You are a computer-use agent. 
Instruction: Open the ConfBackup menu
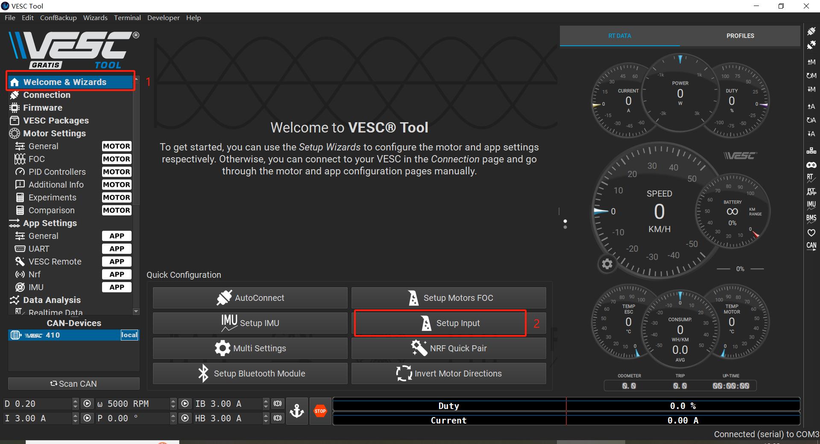(59, 18)
